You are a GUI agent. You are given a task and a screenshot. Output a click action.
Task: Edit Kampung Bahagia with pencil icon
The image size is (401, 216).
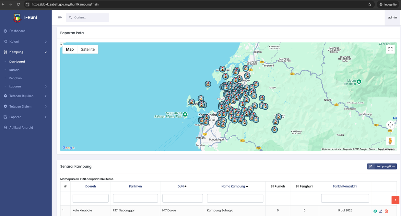(381, 211)
